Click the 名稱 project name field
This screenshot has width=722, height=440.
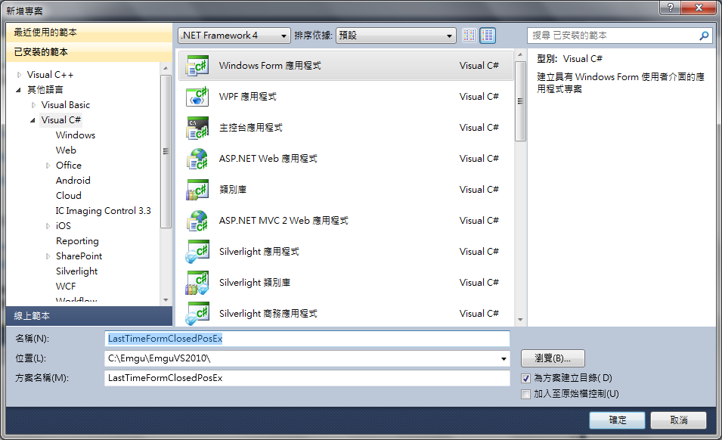307,339
